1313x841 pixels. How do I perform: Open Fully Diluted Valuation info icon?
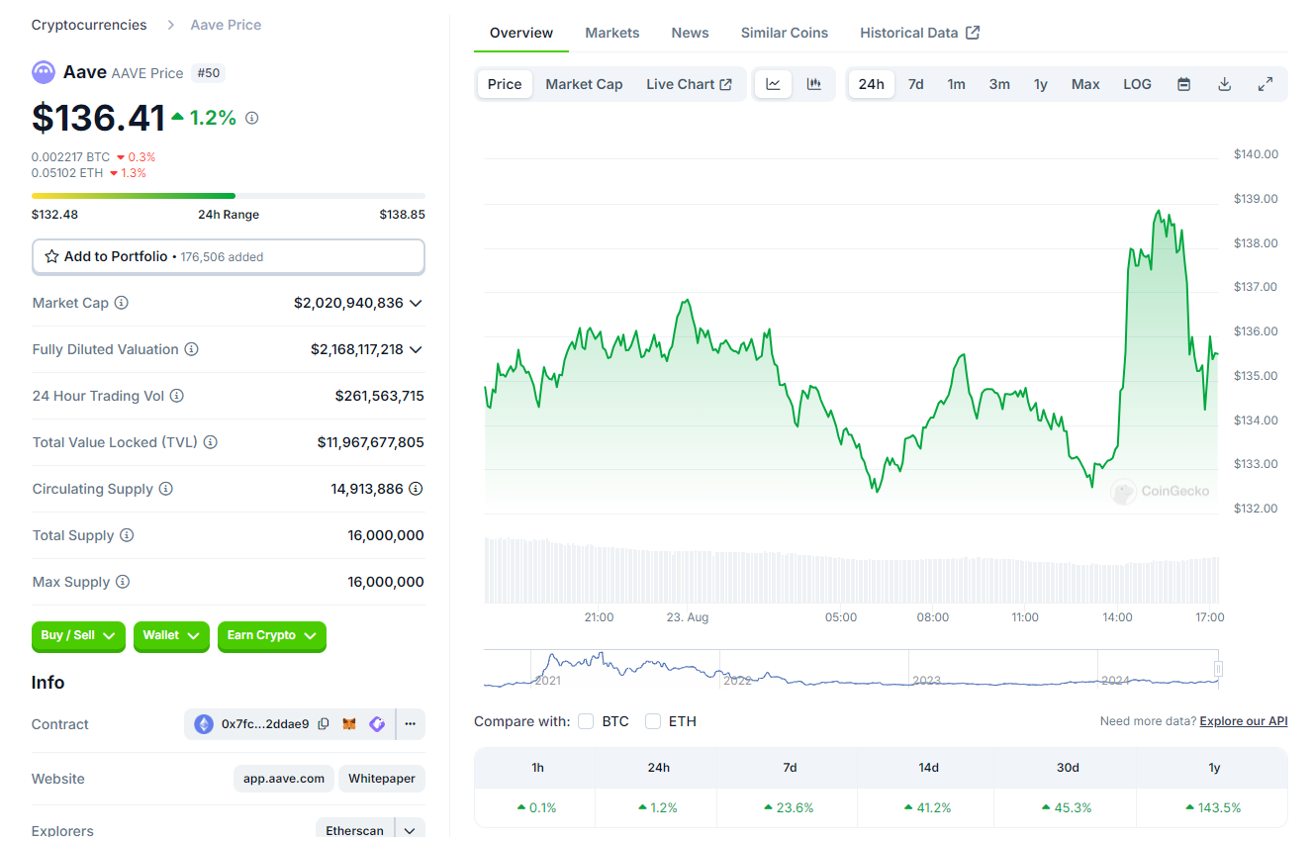(191, 349)
